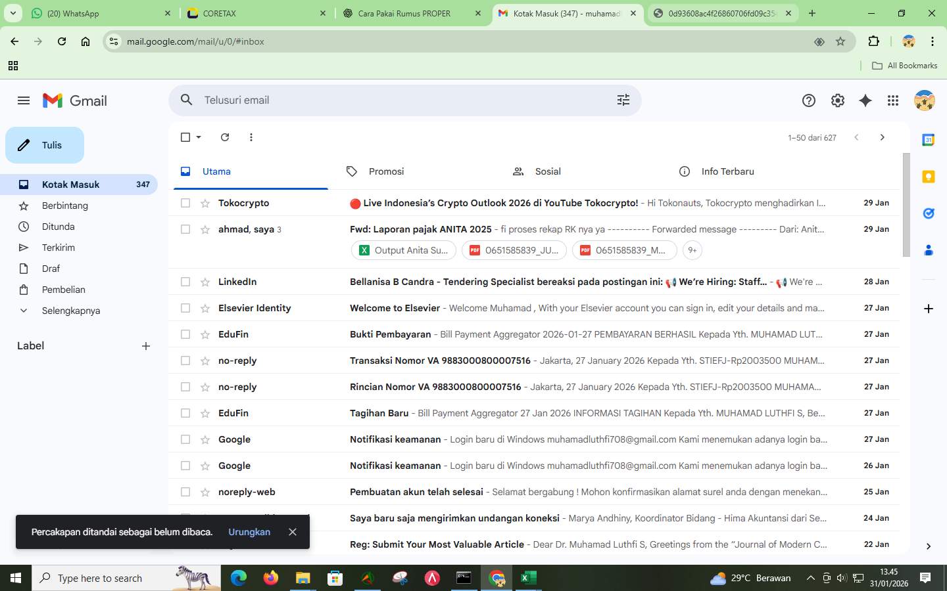
Task: Switch to the Sosial tab
Action: tap(547, 171)
